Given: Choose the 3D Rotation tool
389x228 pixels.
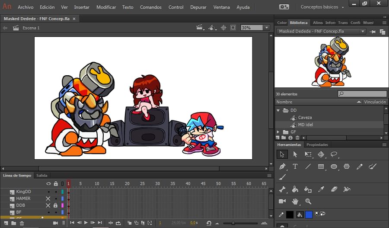Looking at the screenshot, I should coord(321,154).
